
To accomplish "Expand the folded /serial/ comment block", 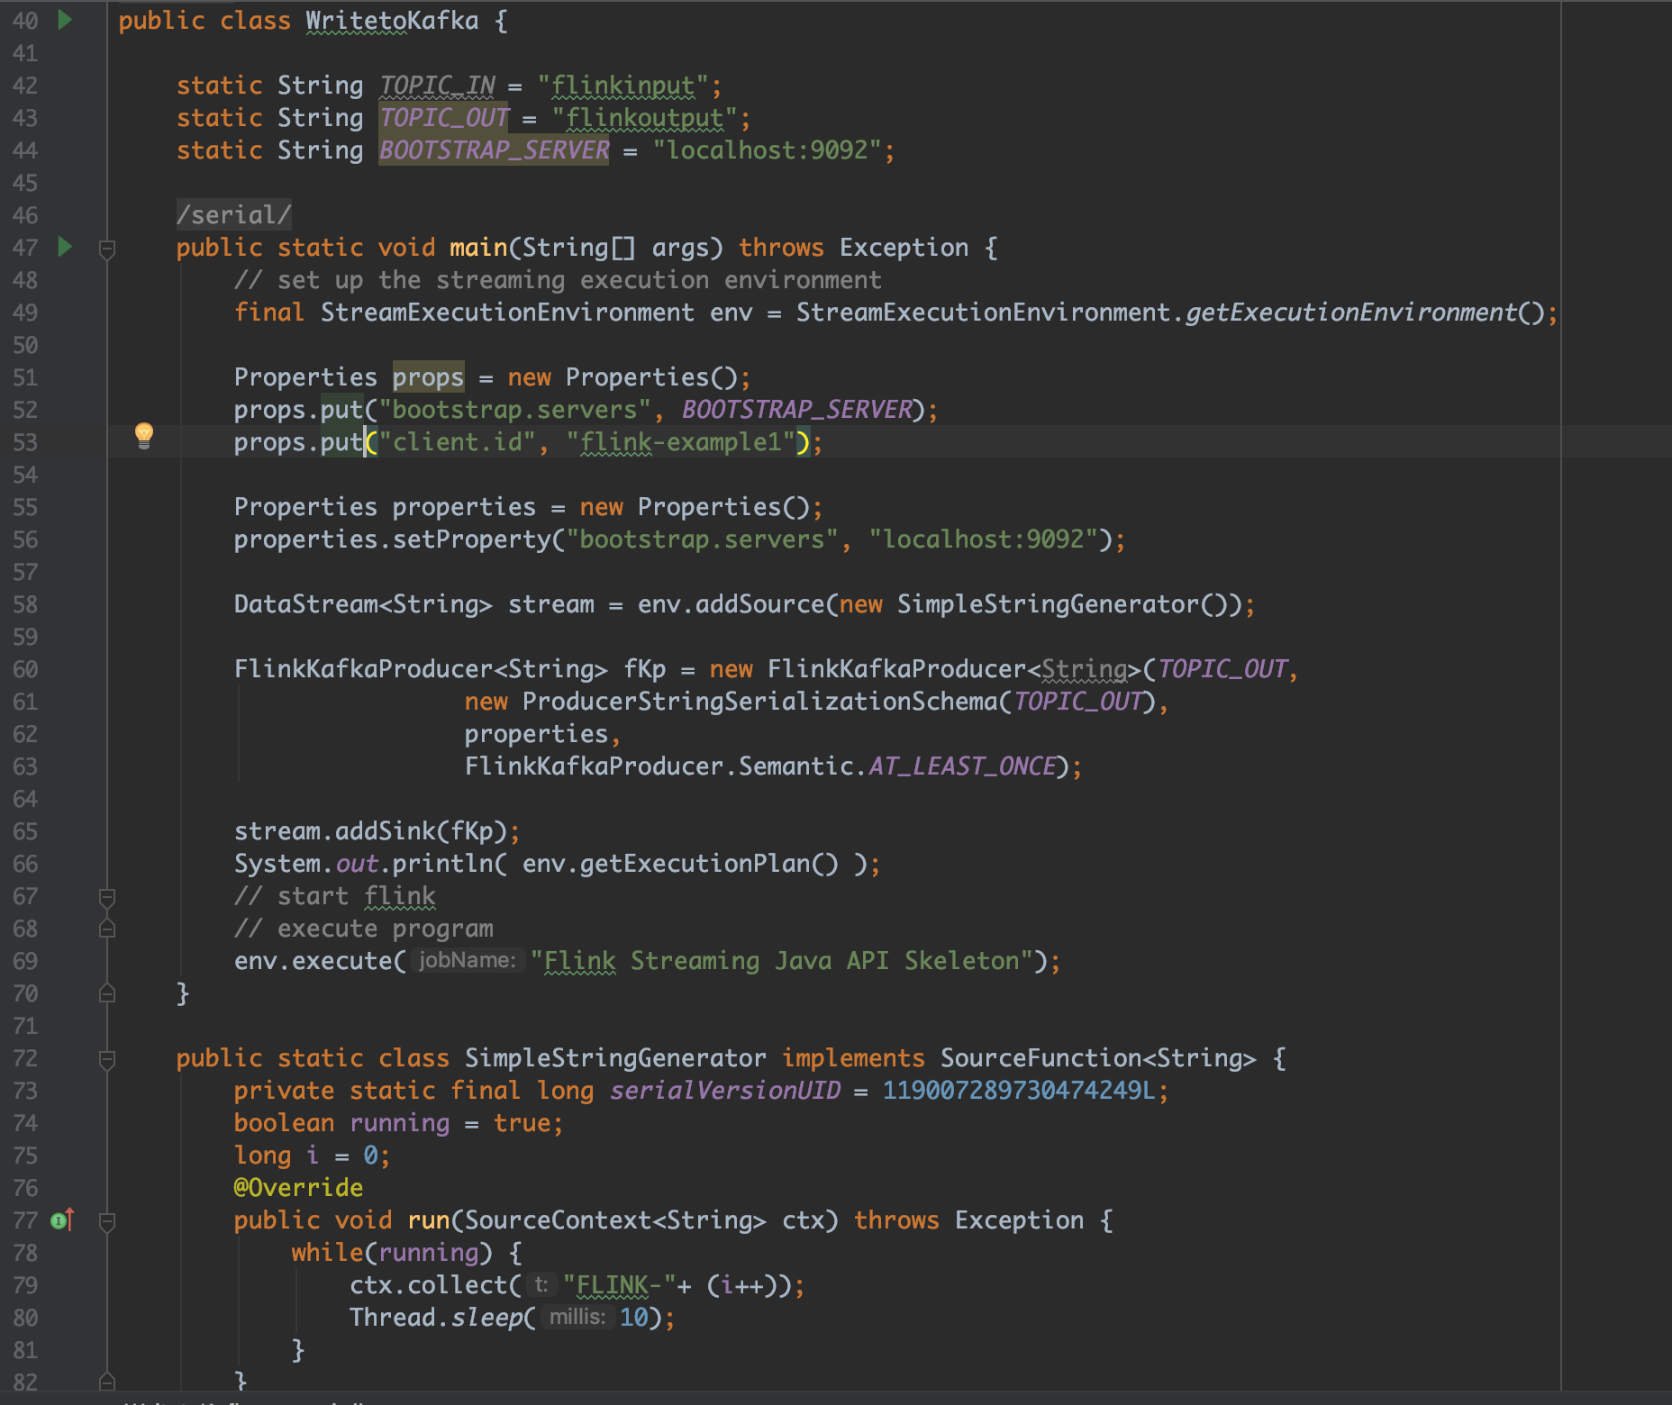I will coord(233,215).
